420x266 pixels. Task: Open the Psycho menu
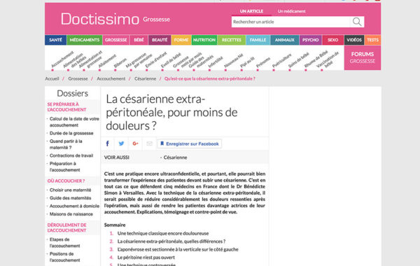[310, 40]
